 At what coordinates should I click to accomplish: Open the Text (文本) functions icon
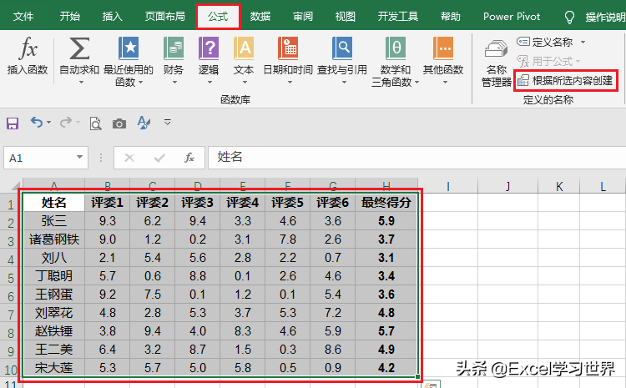pyautogui.click(x=244, y=48)
